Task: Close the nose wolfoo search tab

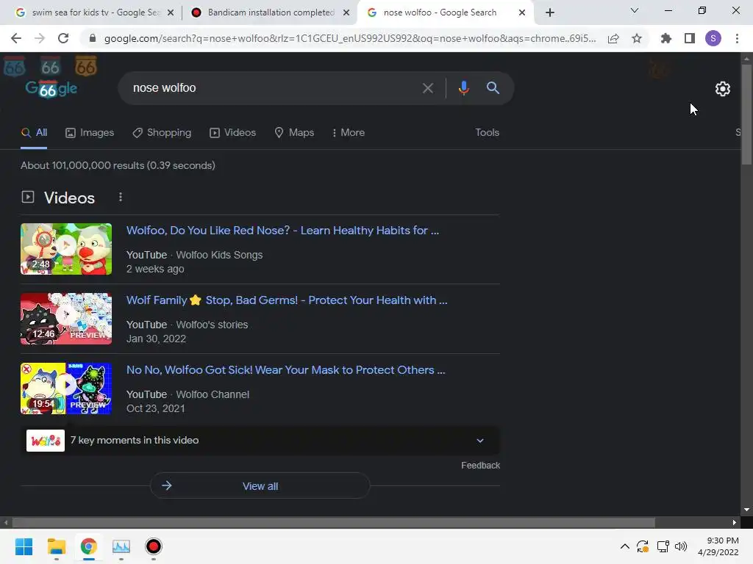Action: tap(522, 12)
